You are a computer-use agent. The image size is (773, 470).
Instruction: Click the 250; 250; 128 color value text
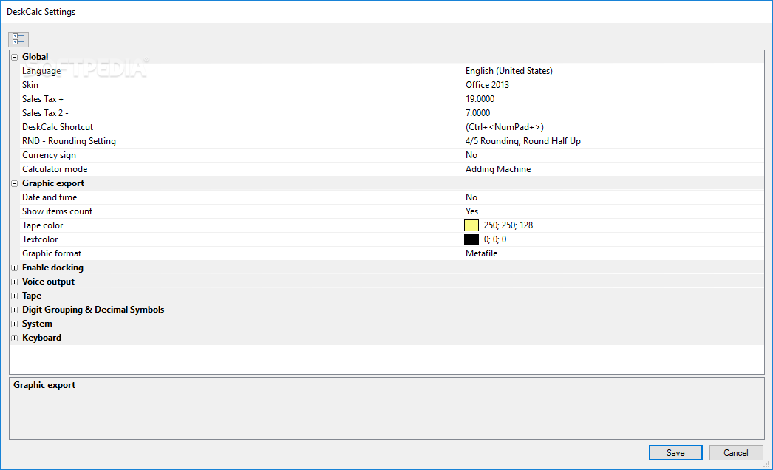click(508, 225)
